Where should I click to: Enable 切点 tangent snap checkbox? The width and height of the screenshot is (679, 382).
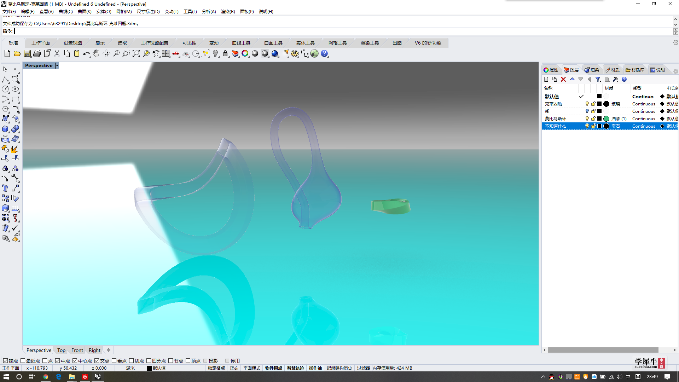[132, 361]
